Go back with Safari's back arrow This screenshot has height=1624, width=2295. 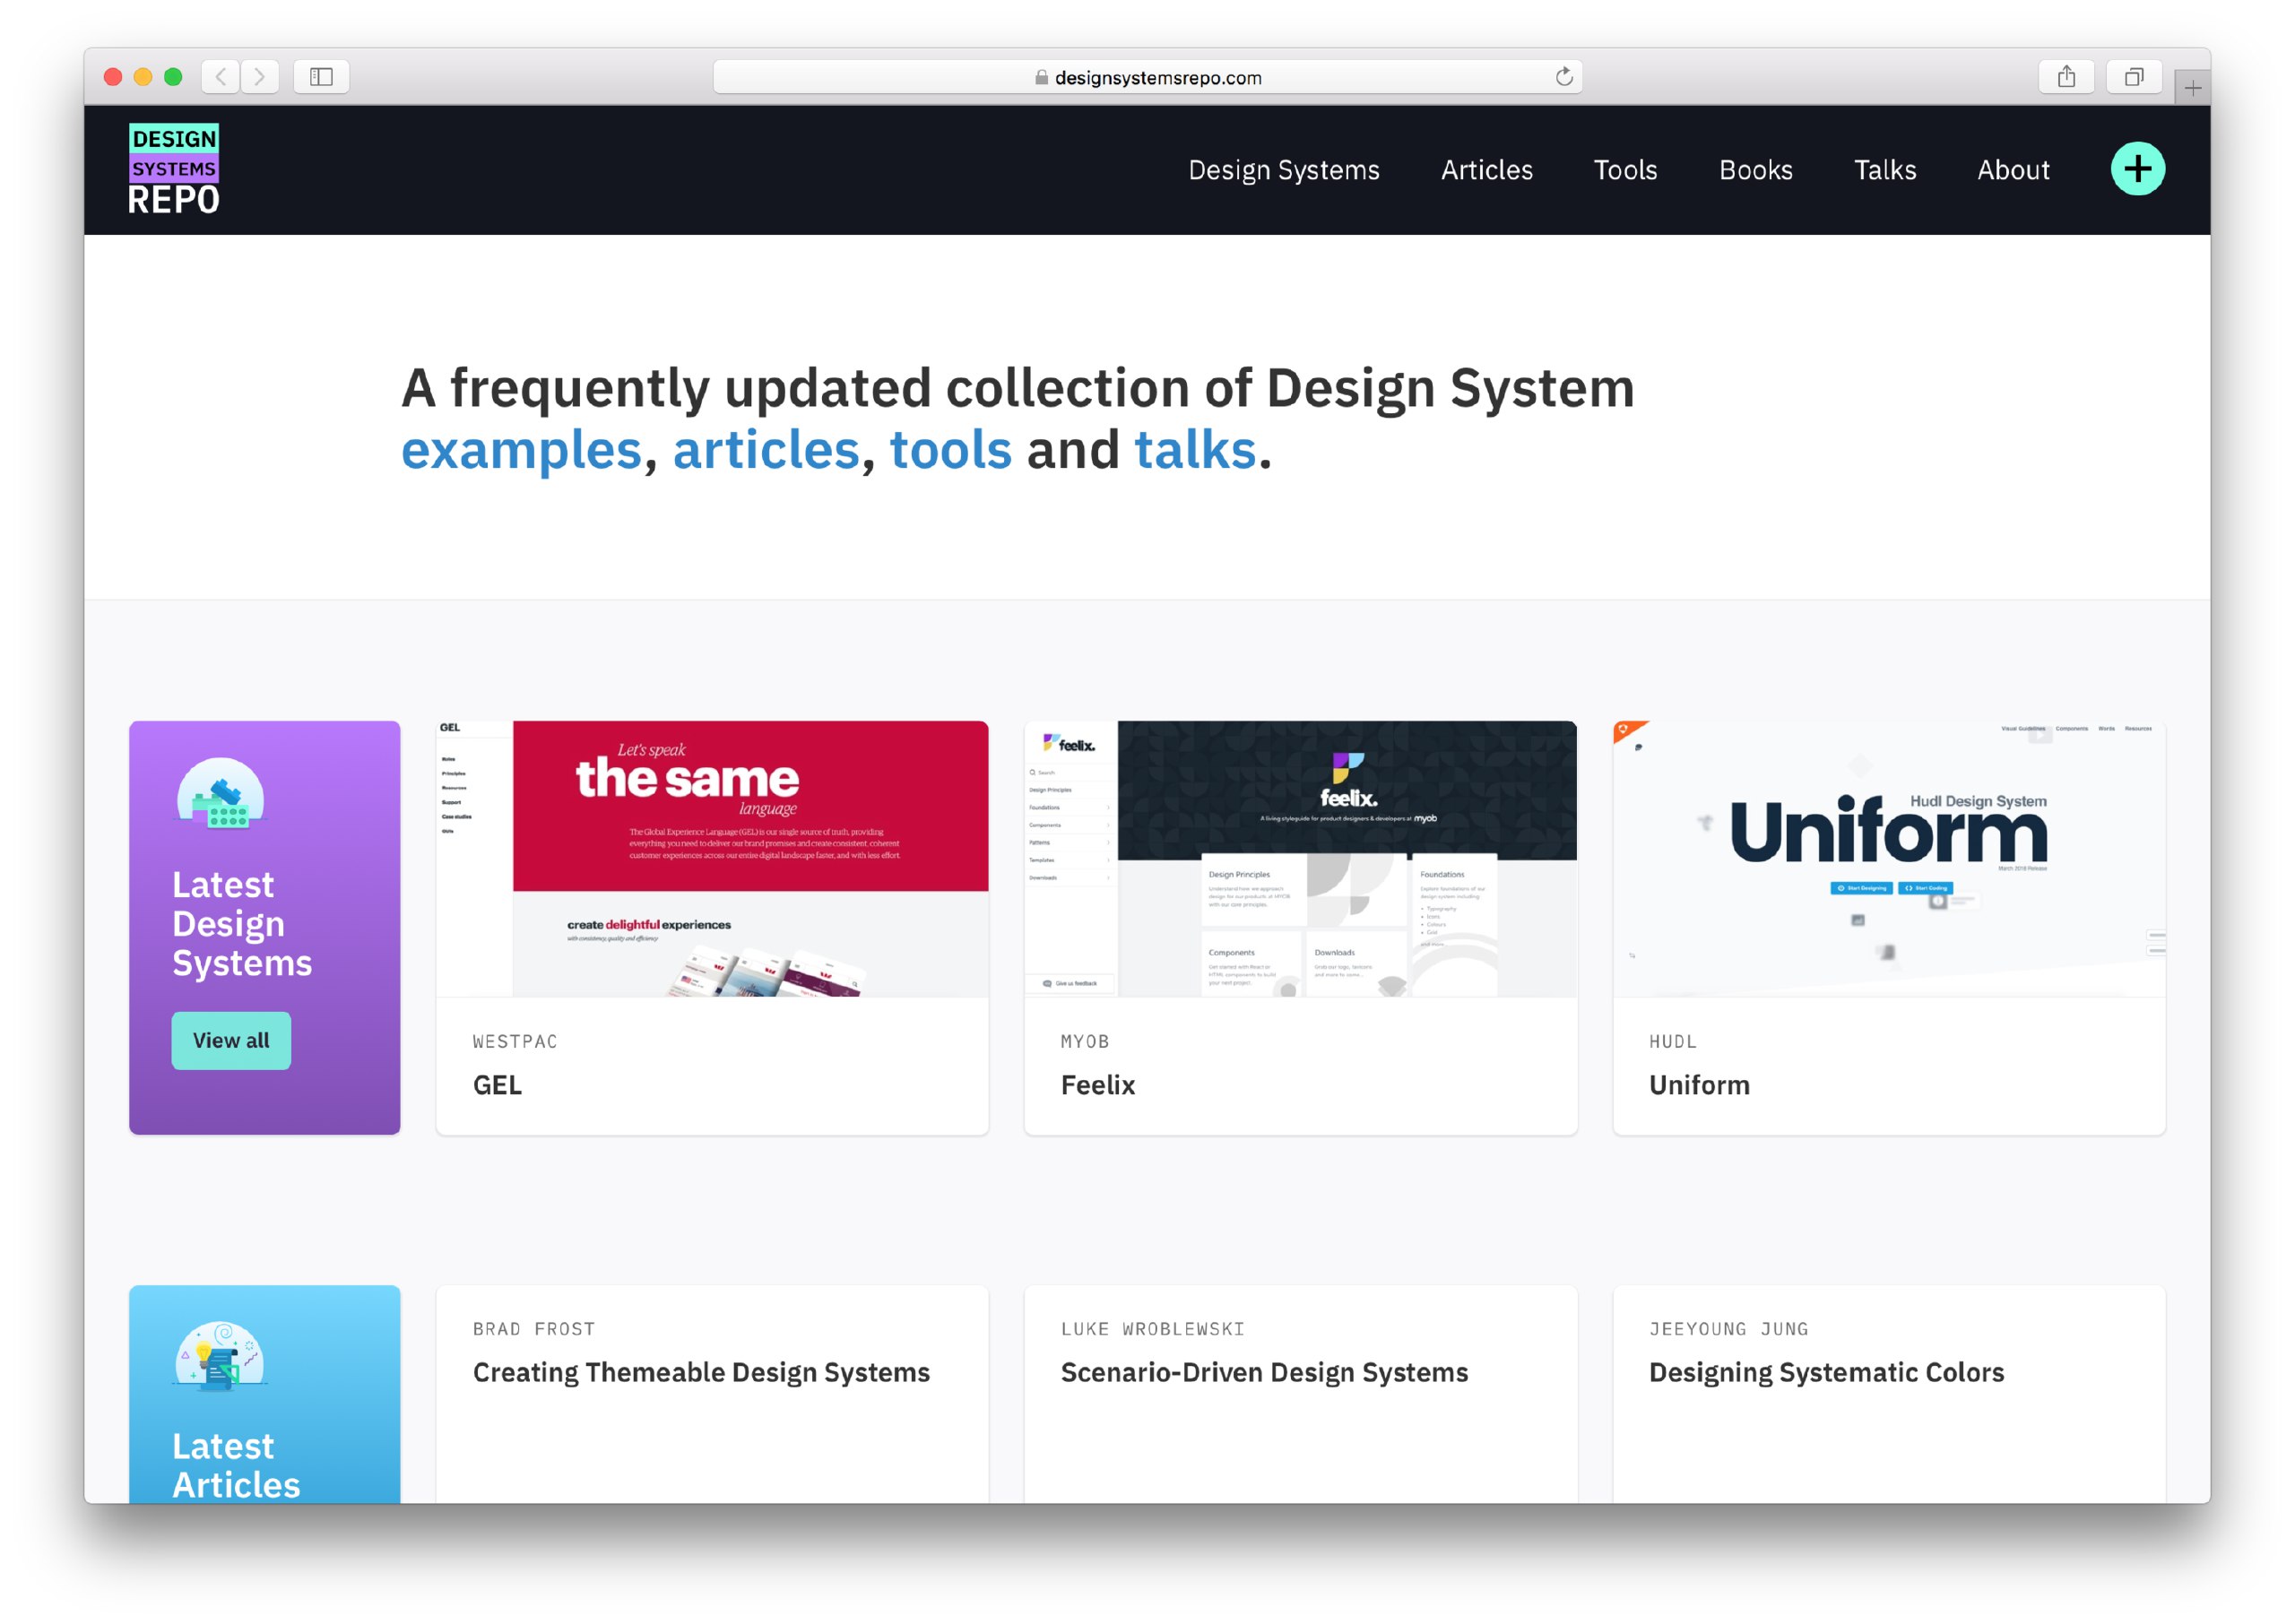click(221, 77)
